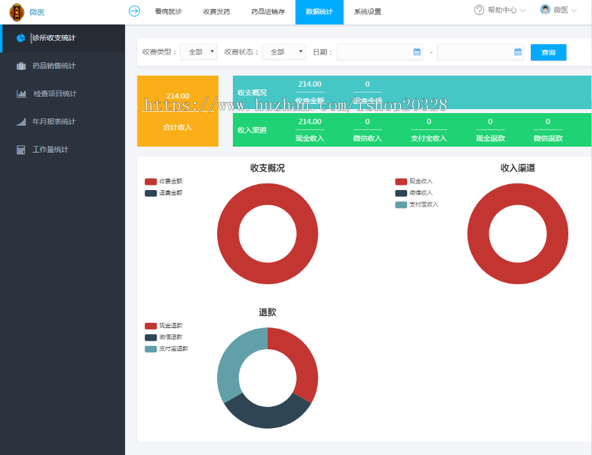
Task: Hide 支付宝退款 in the 退款 chart legend
Action: (166, 348)
